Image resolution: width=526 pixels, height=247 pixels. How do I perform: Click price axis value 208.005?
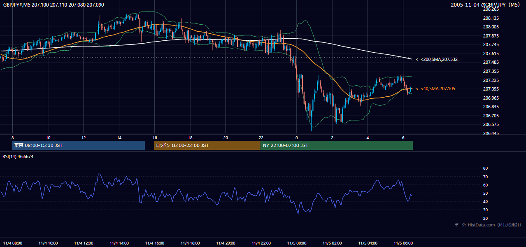click(x=491, y=27)
